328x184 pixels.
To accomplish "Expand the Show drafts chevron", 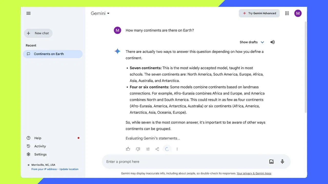I will point(262,42).
